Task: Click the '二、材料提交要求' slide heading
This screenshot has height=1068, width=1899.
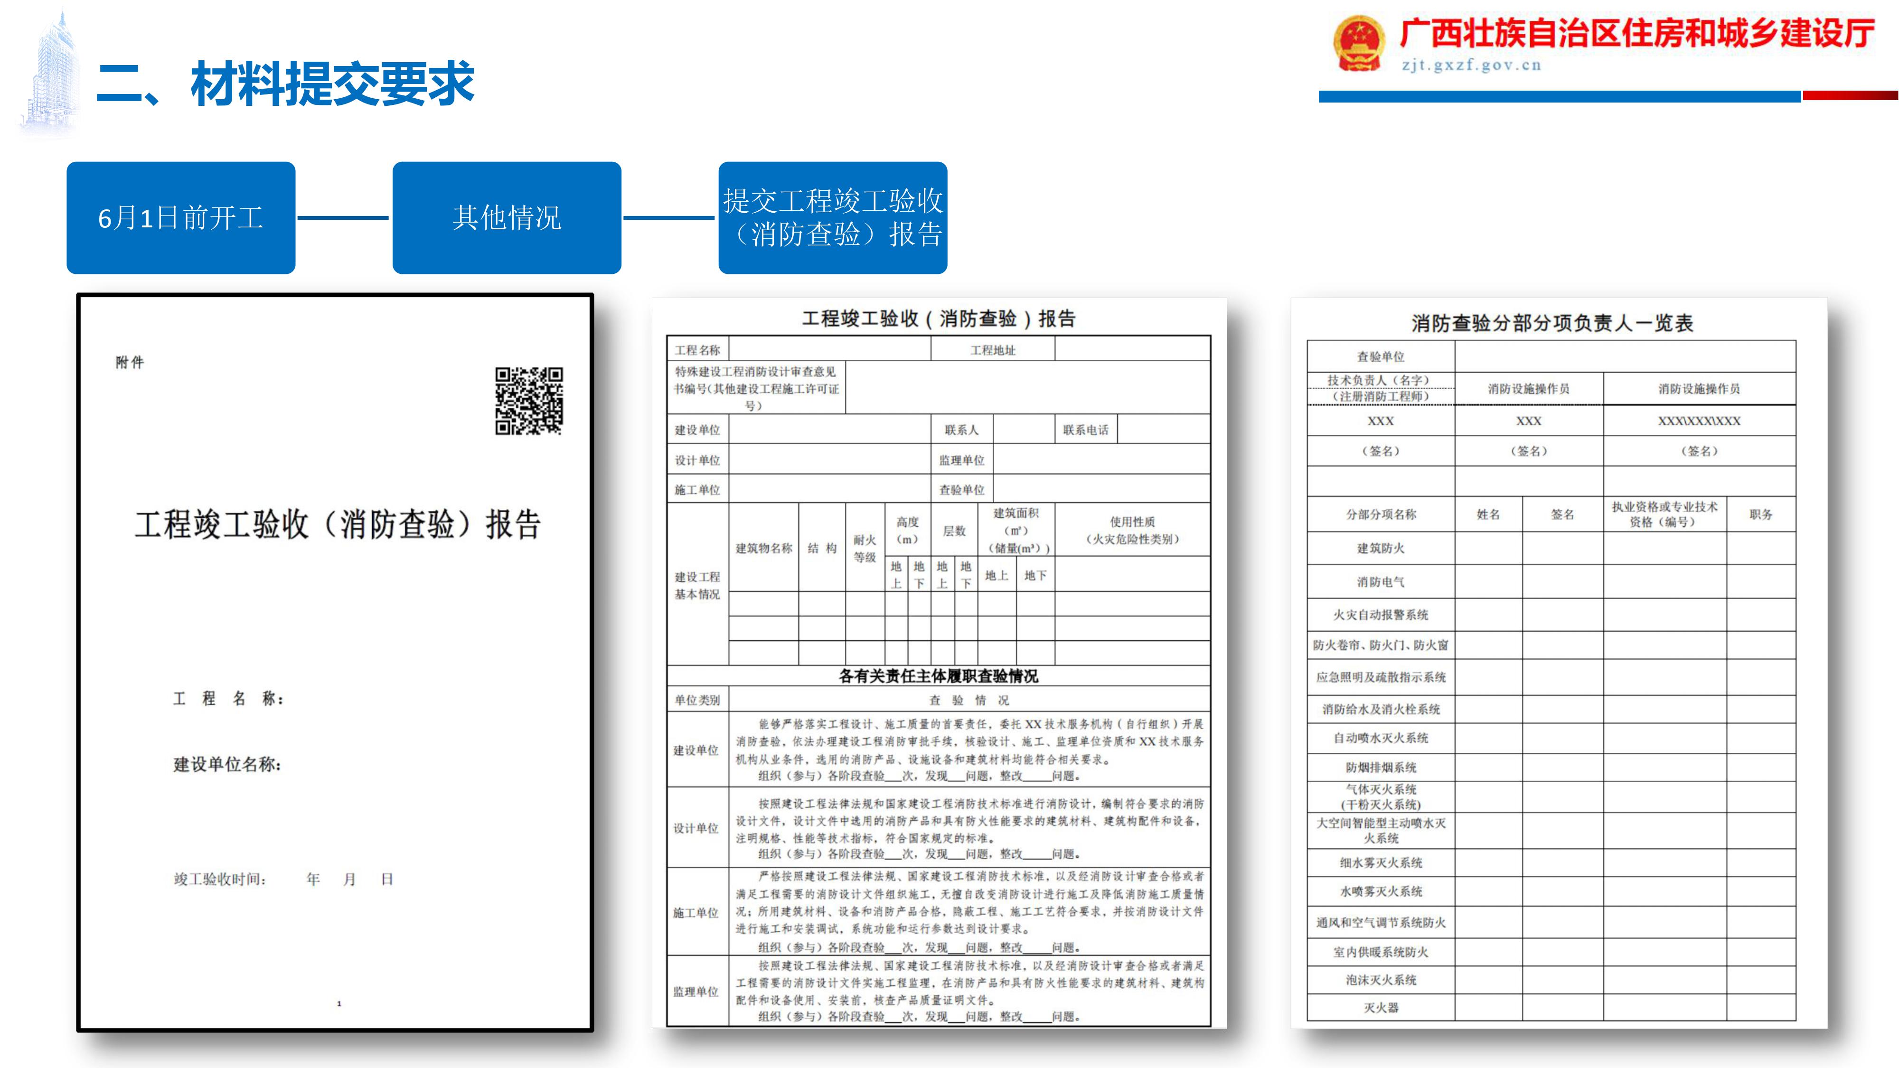Action: 285,83
